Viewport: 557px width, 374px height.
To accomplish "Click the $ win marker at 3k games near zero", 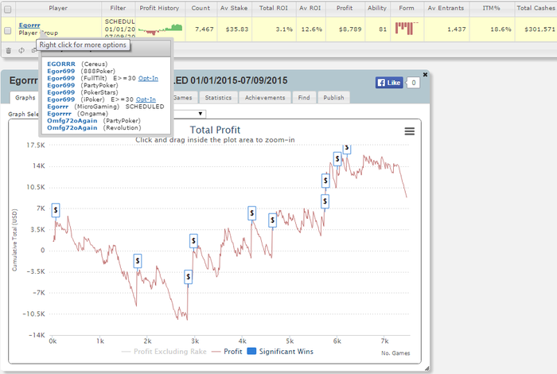I will point(193,241).
